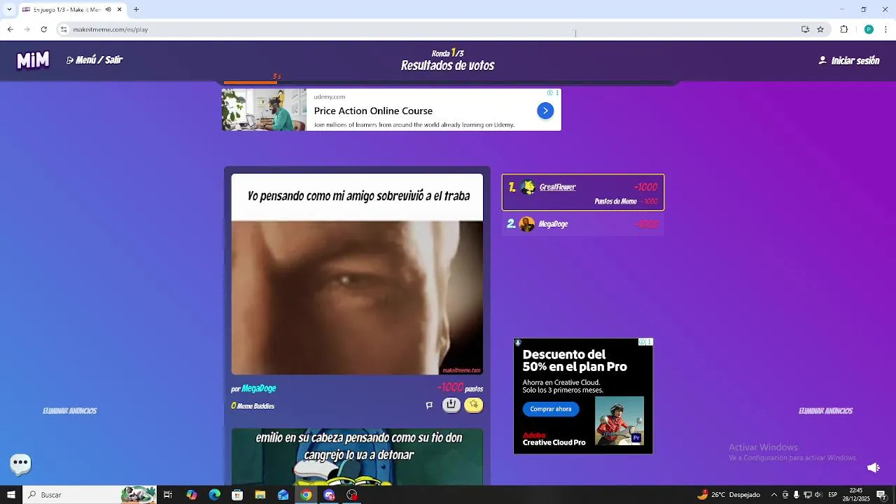Click the microphone tray icon
This screenshot has height=504, width=896.
796,495
